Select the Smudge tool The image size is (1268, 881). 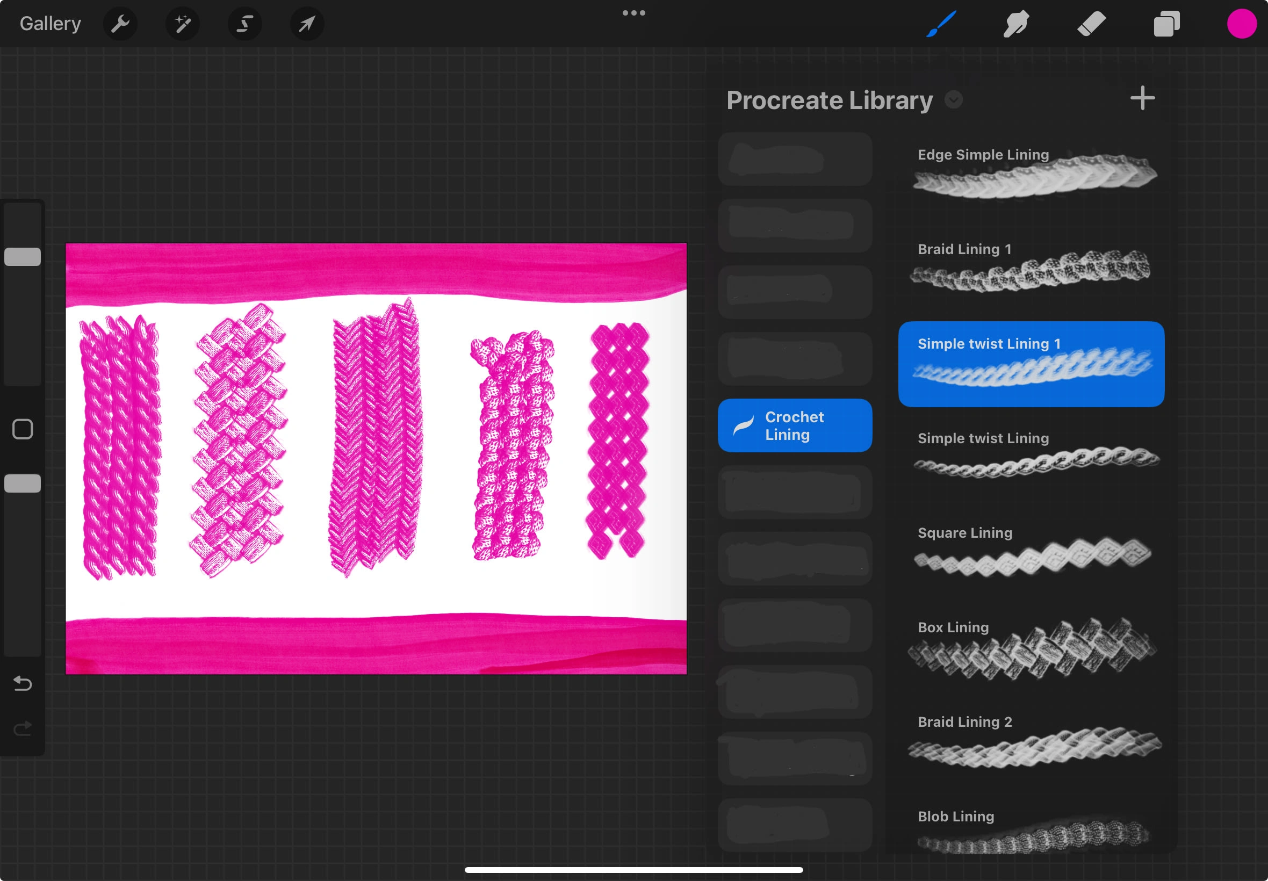(1015, 24)
